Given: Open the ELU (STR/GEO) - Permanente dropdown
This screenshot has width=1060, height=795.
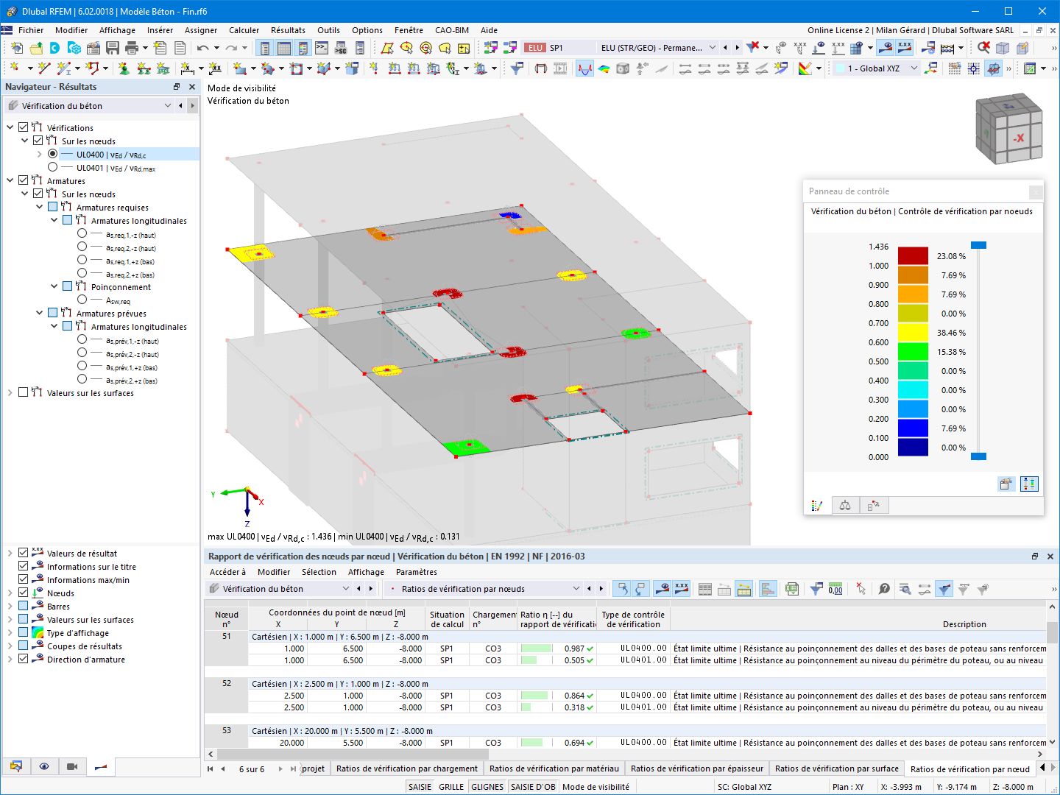Looking at the screenshot, I should point(713,47).
